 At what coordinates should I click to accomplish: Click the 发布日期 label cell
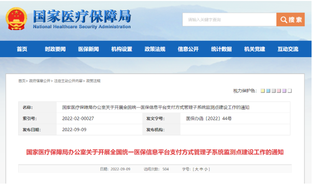click(37, 130)
